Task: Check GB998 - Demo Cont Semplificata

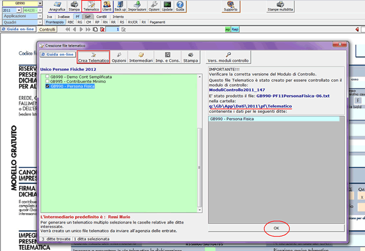Action: pyautogui.click(x=48, y=77)
